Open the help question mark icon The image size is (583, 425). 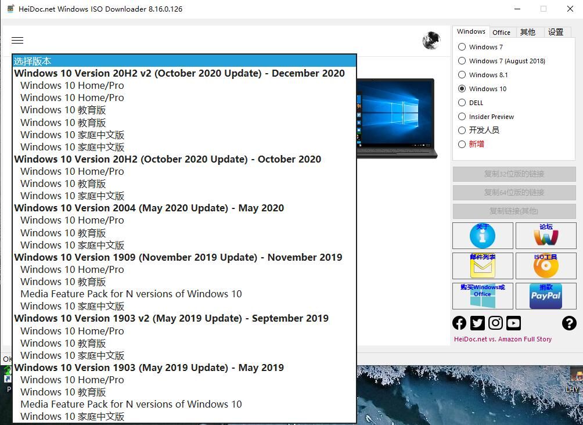(x=569, y=323)
